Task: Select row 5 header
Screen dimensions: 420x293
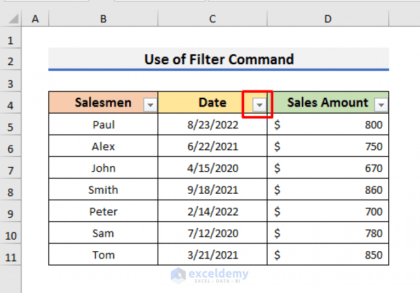Action: (10, 125)
